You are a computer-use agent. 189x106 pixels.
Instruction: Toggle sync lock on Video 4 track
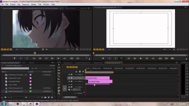71,78
